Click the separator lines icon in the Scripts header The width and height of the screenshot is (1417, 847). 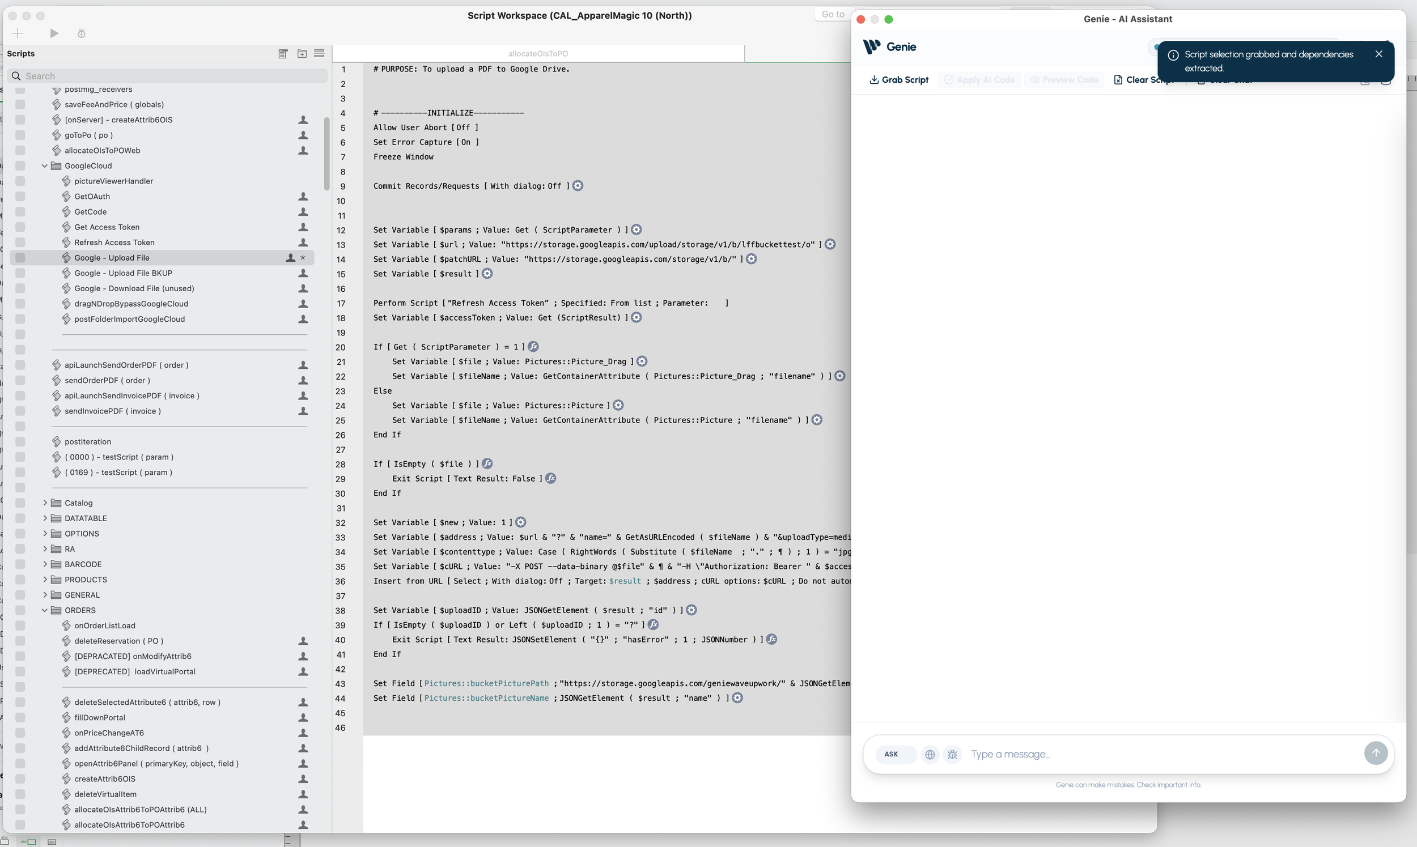point(319,54)
